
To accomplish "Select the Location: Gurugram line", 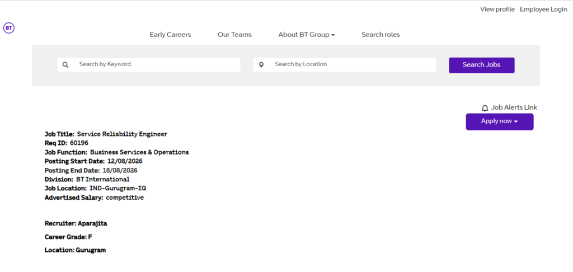I will (x=76, y=250).
